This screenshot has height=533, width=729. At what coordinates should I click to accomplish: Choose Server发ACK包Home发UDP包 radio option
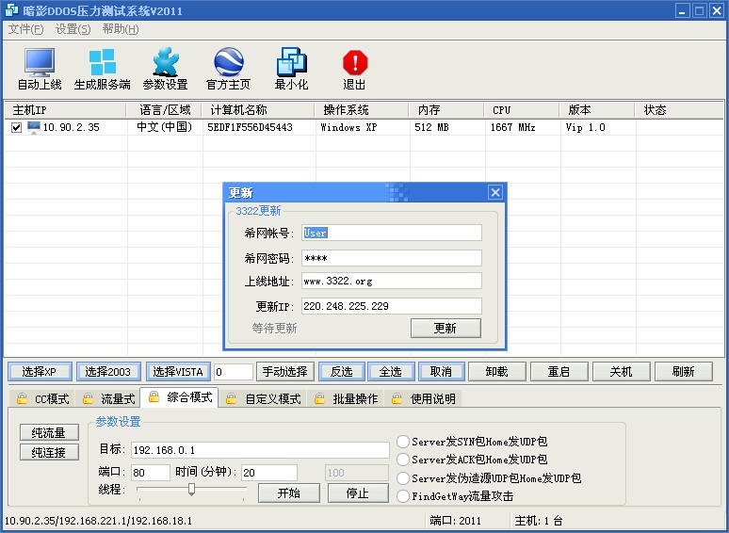click(x=403, y=460)
